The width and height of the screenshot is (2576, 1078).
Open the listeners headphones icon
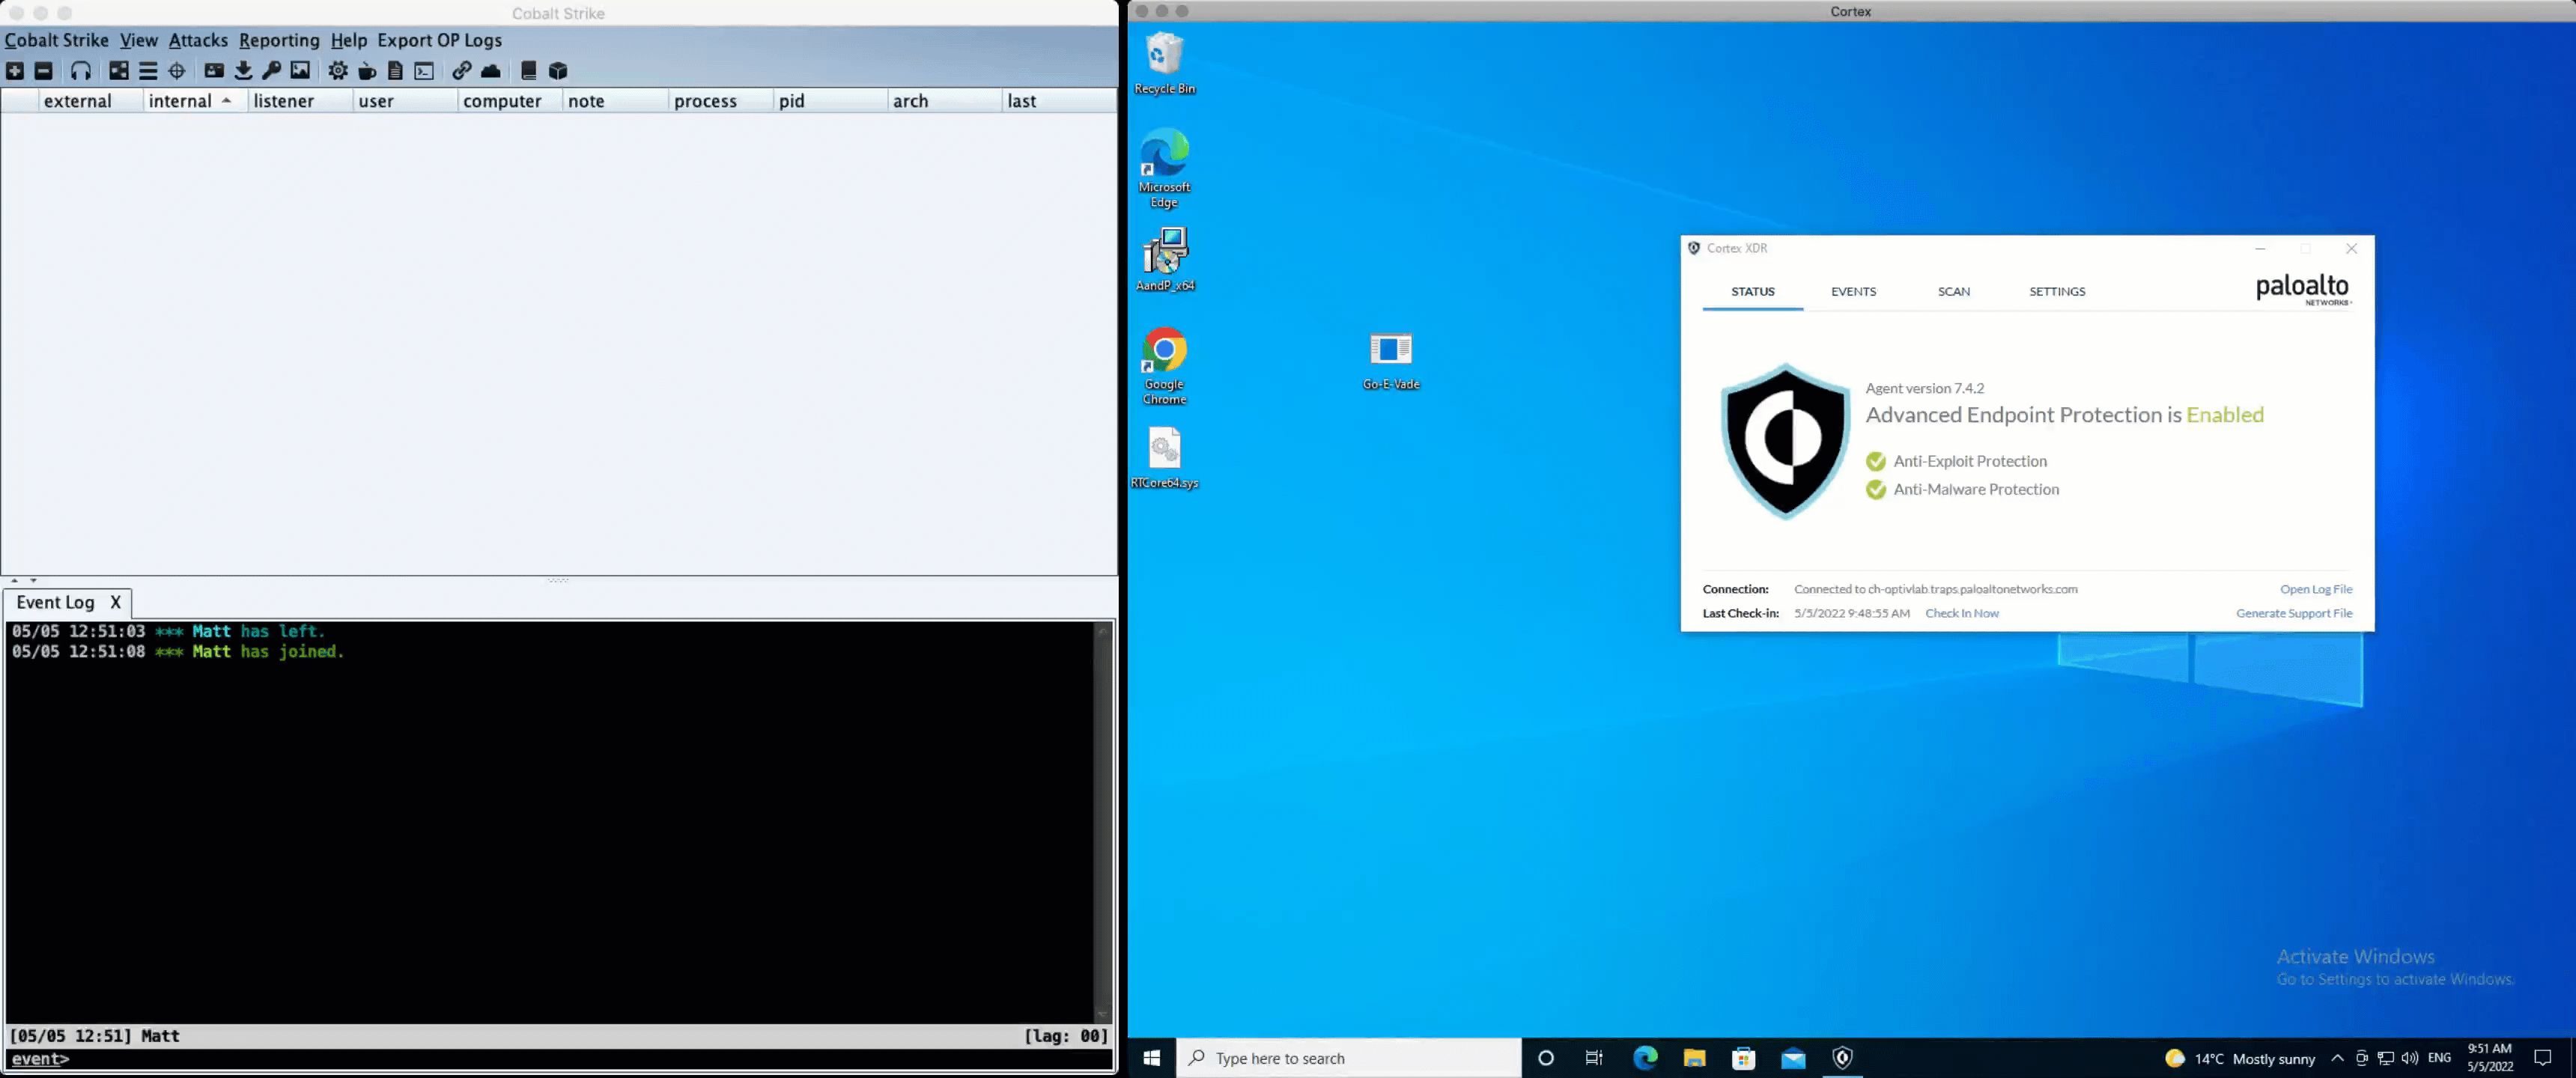pos(81,71)
